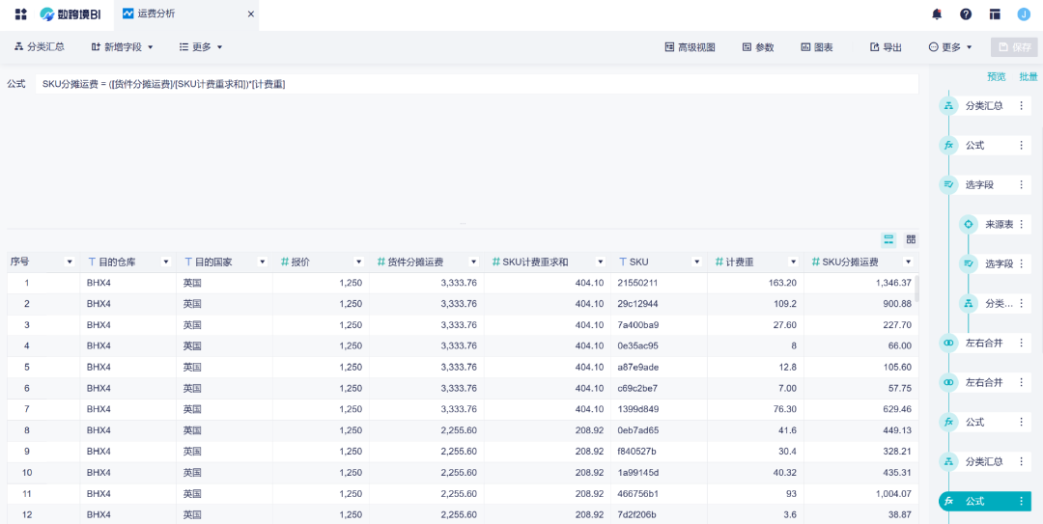Click the second 公式 step fx icon

click(948, 423)
